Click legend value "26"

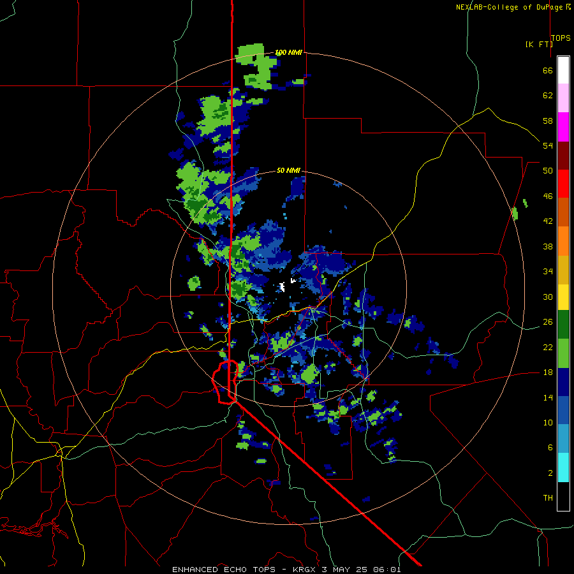pyautogui.click(x=548, y=322)
